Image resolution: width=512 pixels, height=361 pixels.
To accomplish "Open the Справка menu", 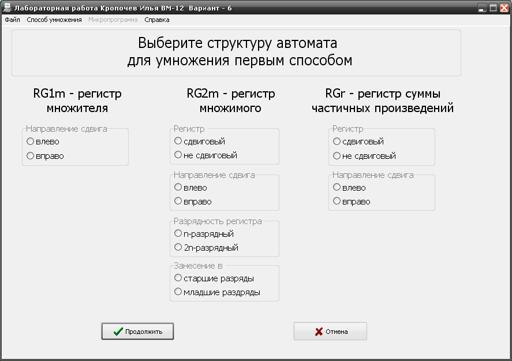I will point(157,20).
